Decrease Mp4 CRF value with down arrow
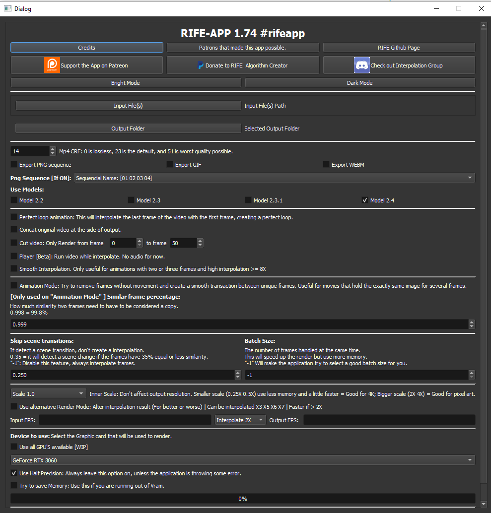491x513 pixels. click(x=53, y=153)
